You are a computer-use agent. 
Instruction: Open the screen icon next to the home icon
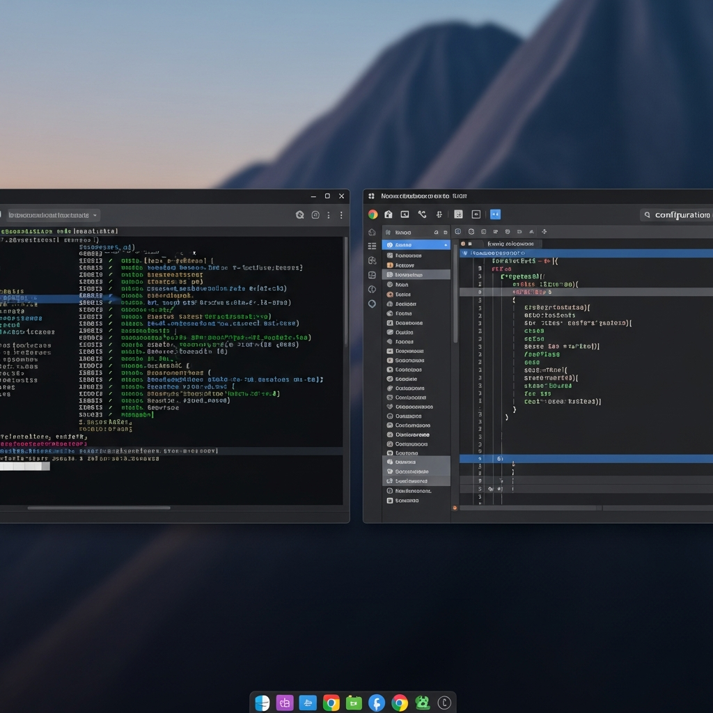tap(405, 214)
